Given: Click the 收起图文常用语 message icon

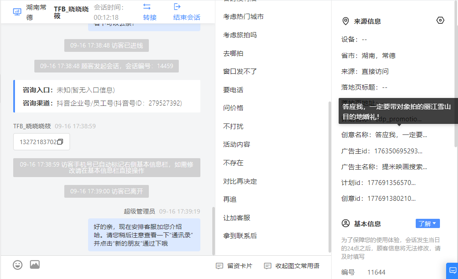Looking at the screenshot, I should (268, 266).
